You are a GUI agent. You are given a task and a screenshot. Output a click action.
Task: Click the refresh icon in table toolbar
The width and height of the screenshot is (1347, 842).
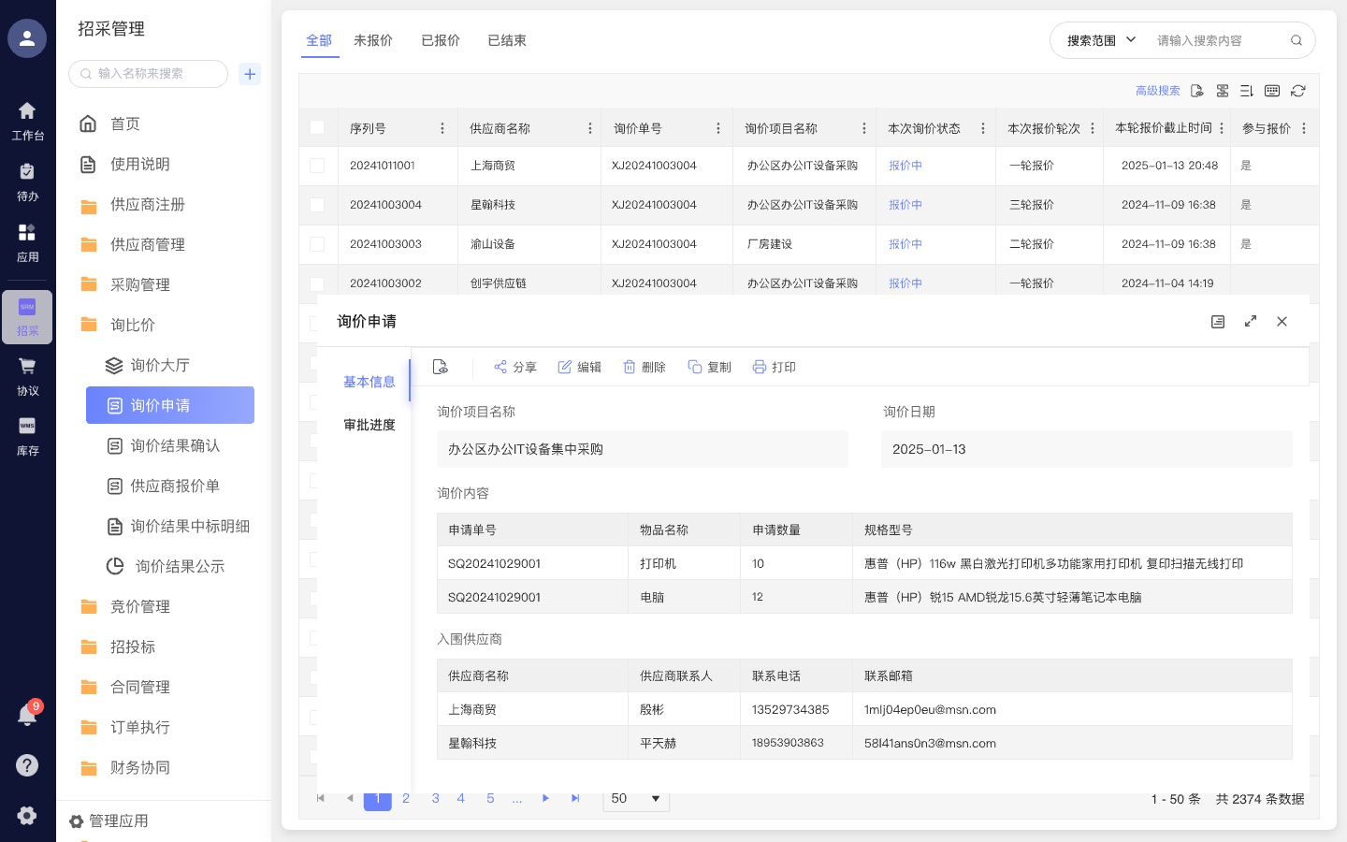pyautogui.click(x=1297, y=91)
